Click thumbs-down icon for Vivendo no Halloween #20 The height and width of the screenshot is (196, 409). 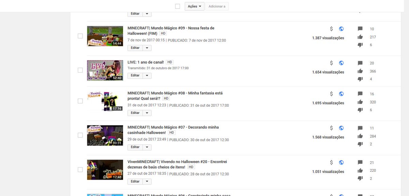pos(360,179)
